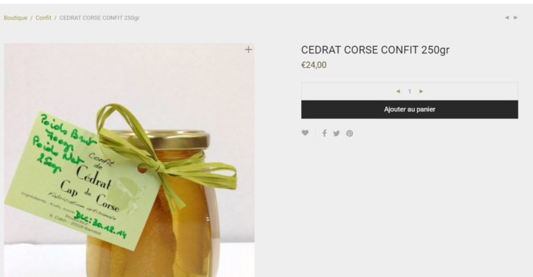Select current breadcrumb CEDRAT CORSE CONFIT 250gr
This screenshot has height=277, width=533.
[x=99, y=18]
